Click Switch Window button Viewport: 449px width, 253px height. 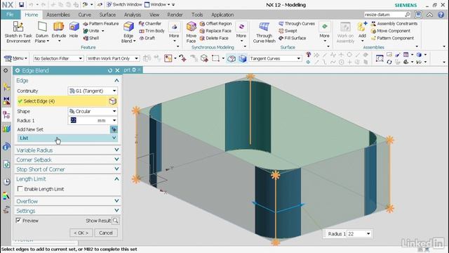[x=124, y=5]
